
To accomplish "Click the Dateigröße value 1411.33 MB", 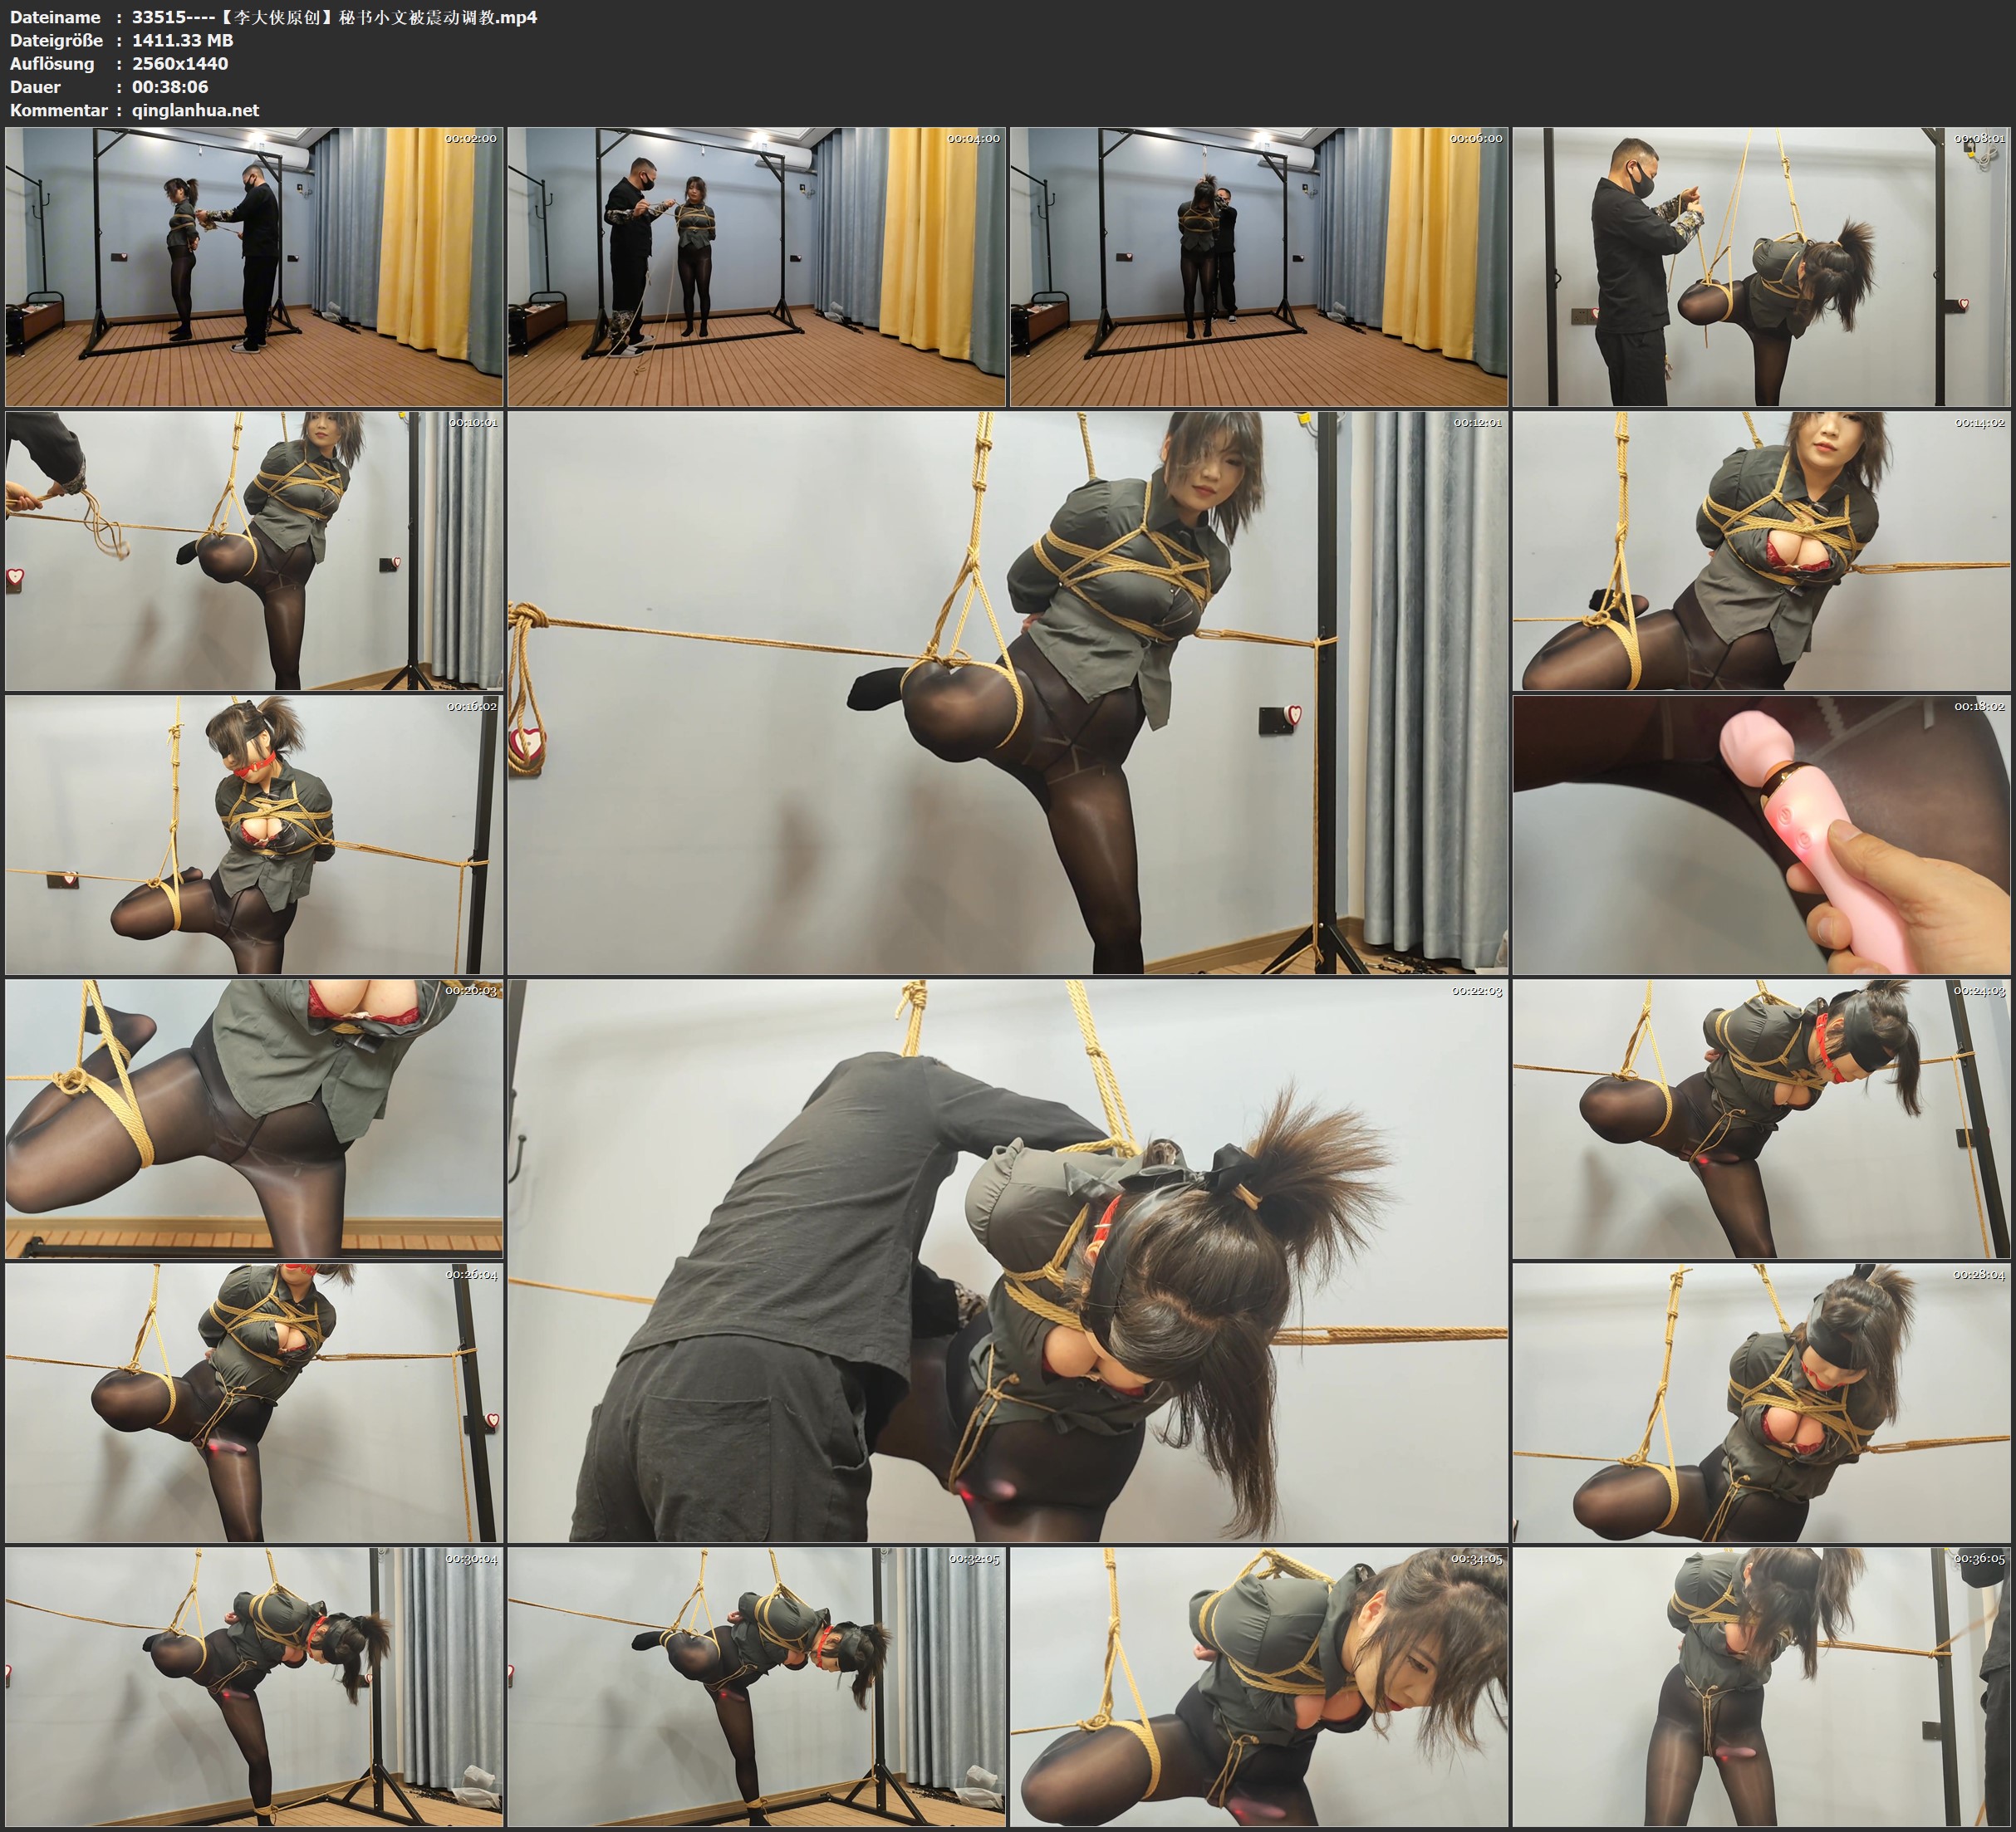I will coord(182,40).
